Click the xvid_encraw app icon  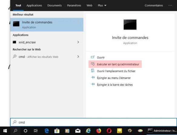coord(14,42)
